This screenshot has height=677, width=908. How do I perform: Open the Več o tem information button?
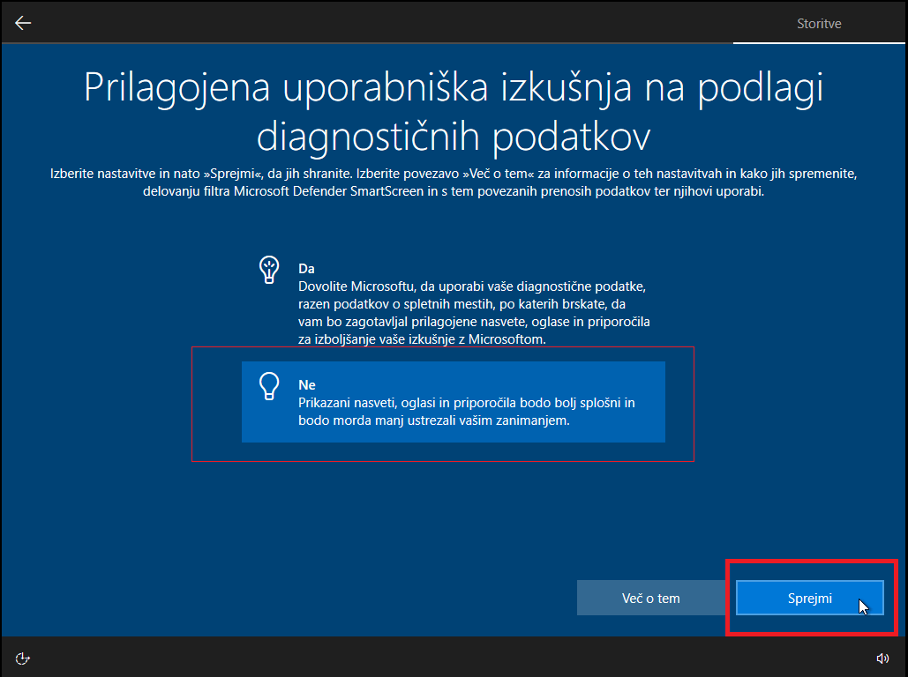tap(651, 598)
